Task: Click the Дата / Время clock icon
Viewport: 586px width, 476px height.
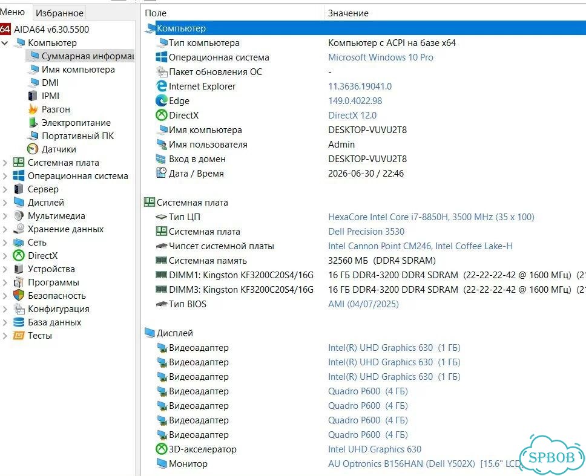Action: 161,173
